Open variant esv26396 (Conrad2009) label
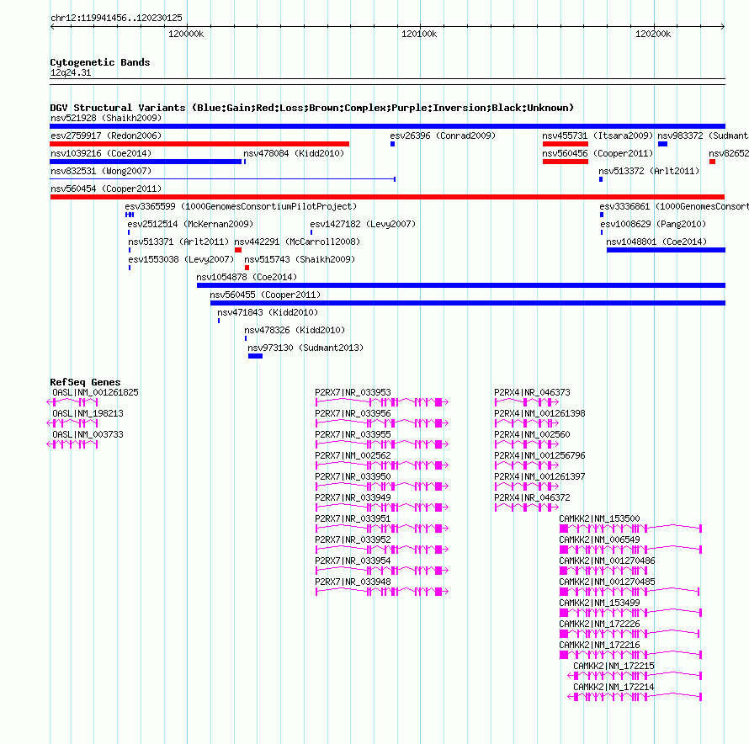The height and width of the screenshot is (744, 749). click(443, 136)
